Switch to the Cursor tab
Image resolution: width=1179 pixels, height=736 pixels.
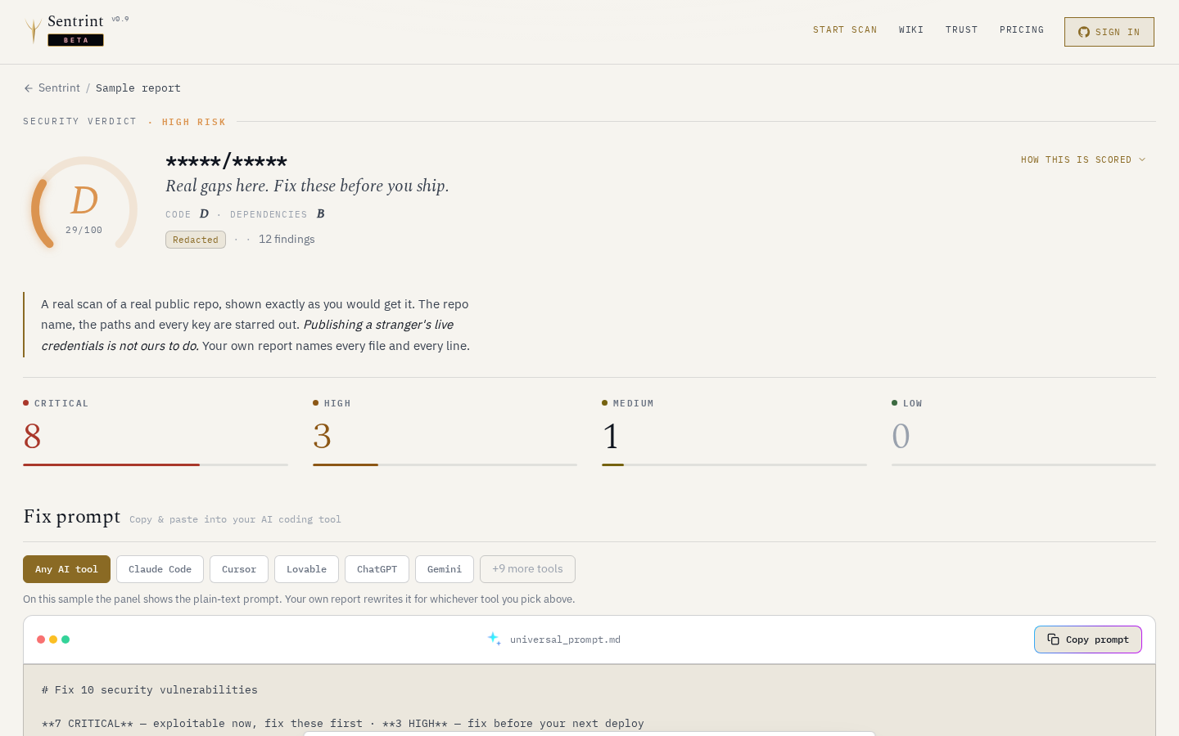239,569
